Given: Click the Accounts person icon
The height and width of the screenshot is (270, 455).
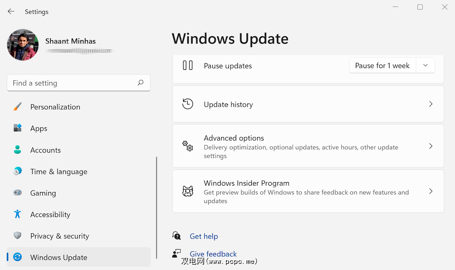Looking at the screenshot, I should point(17,150).
